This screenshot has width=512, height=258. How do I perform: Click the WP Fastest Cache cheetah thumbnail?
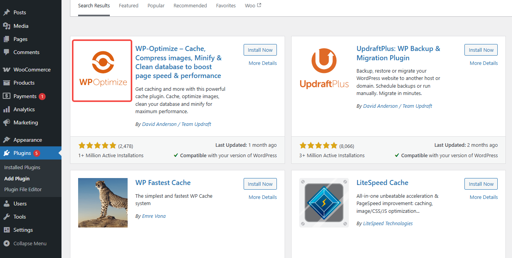[x=103, y=203]
